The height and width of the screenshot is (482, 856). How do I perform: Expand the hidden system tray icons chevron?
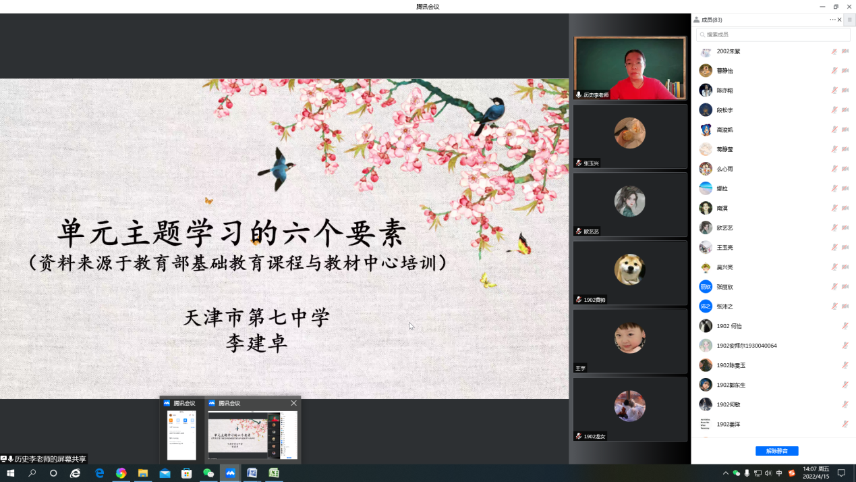tap(725, 473)
